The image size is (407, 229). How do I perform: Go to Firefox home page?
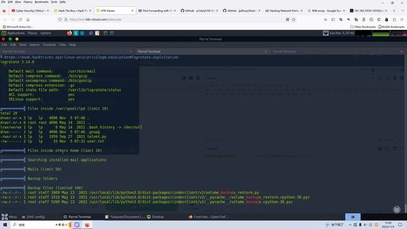coord(28,20)
